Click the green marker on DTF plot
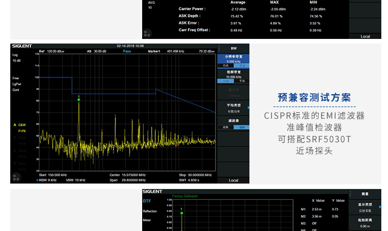 coord(181,213)
